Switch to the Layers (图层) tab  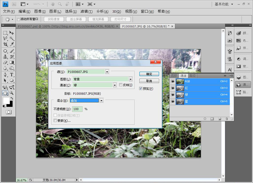coord(174,75)
